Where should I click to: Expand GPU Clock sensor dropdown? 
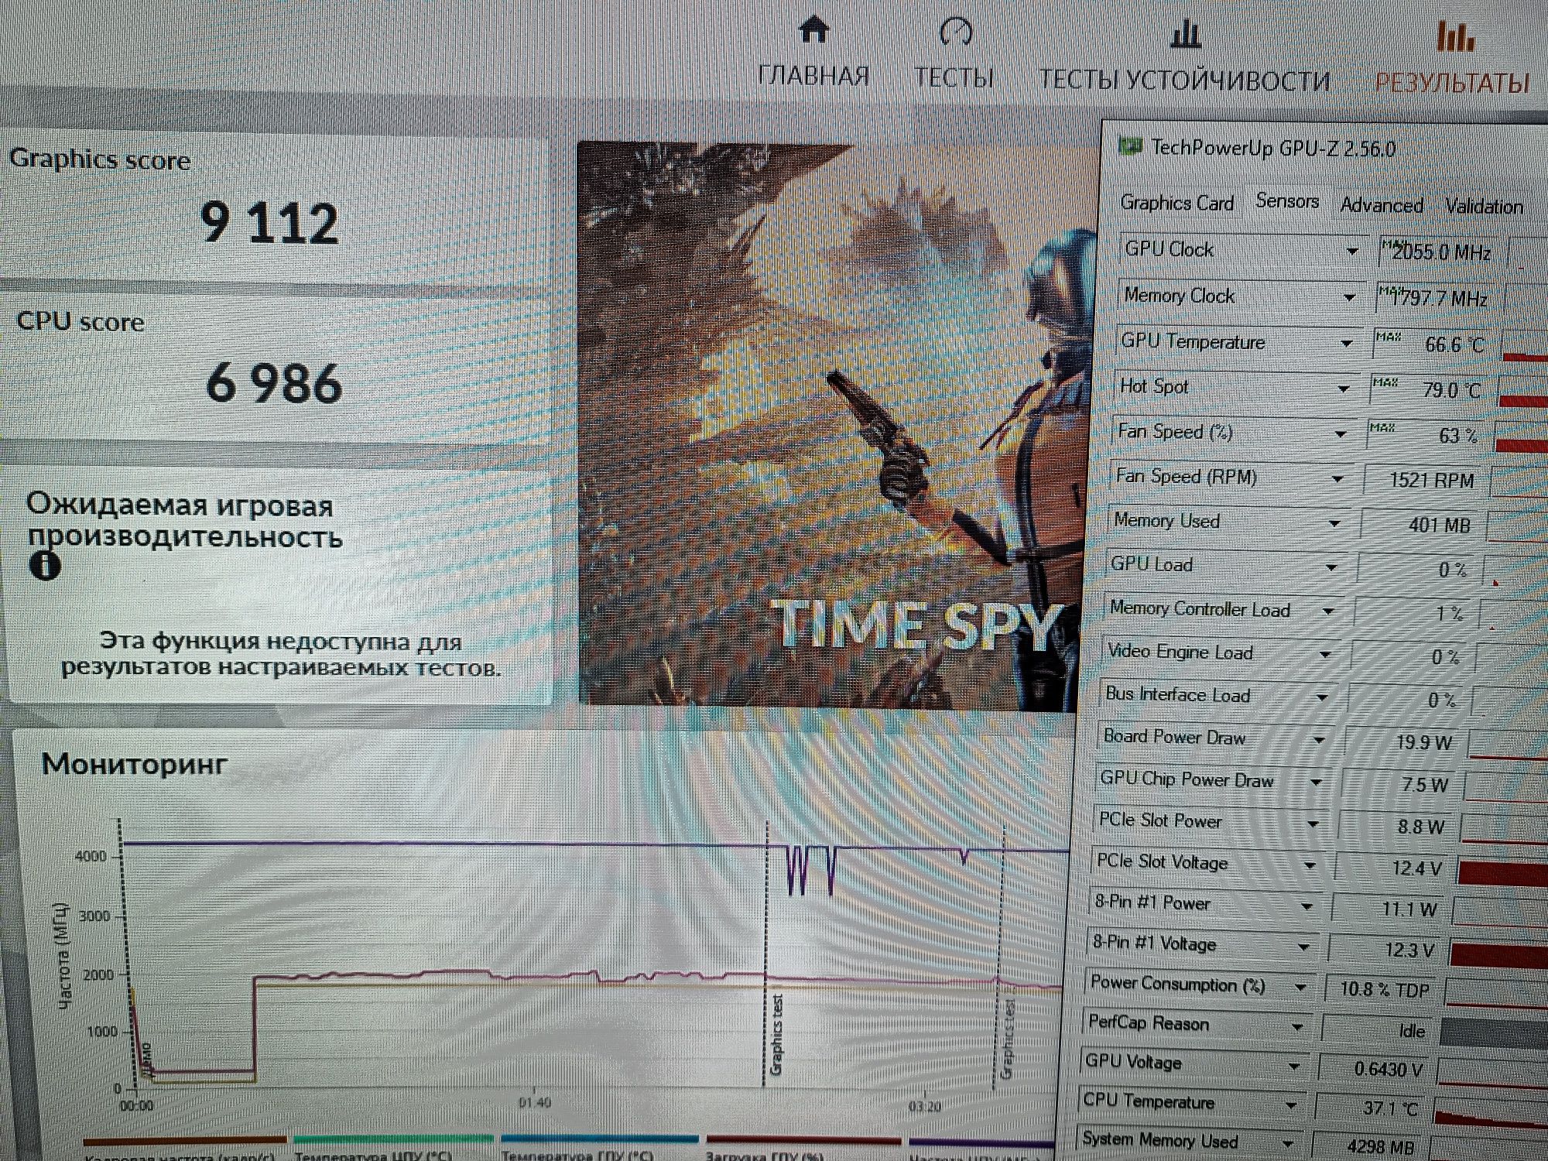click(1352, 252)
